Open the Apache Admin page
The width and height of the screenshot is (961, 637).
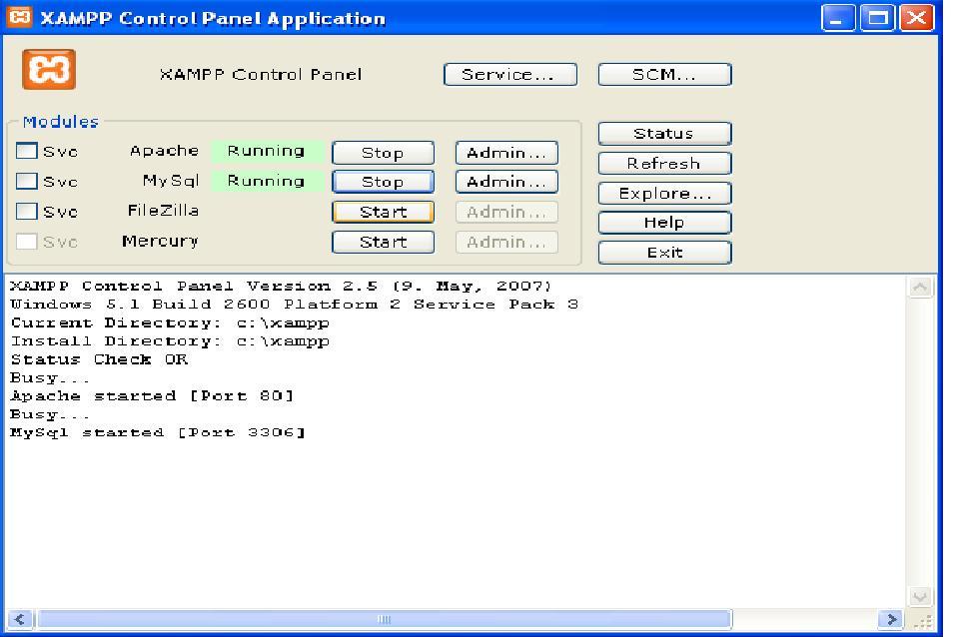tap(506, 153)
